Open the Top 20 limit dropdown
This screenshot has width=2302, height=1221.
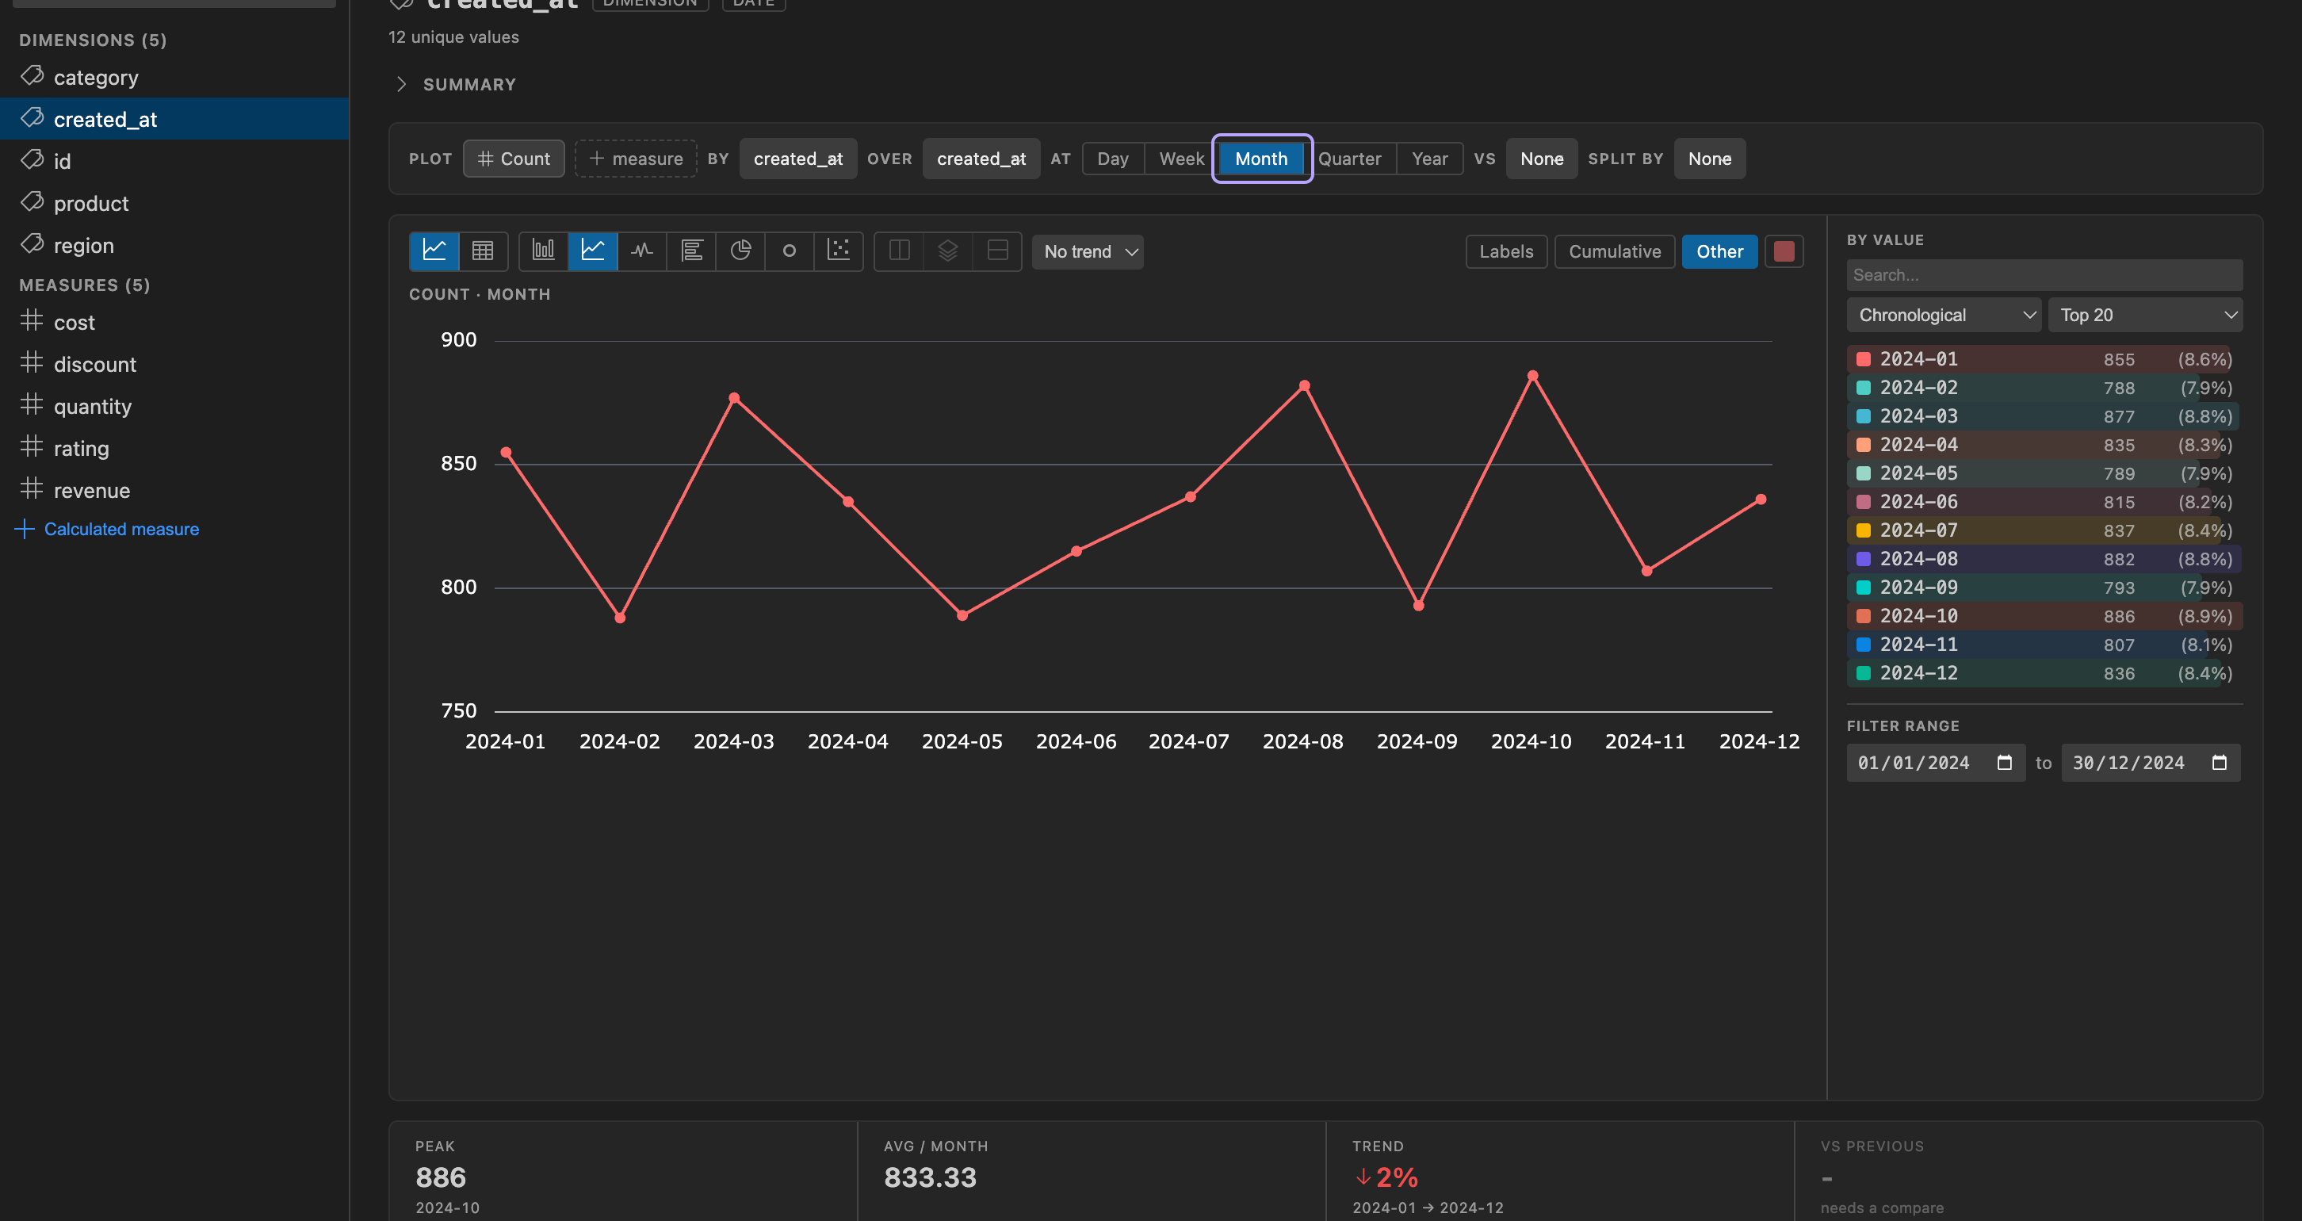2145,315
